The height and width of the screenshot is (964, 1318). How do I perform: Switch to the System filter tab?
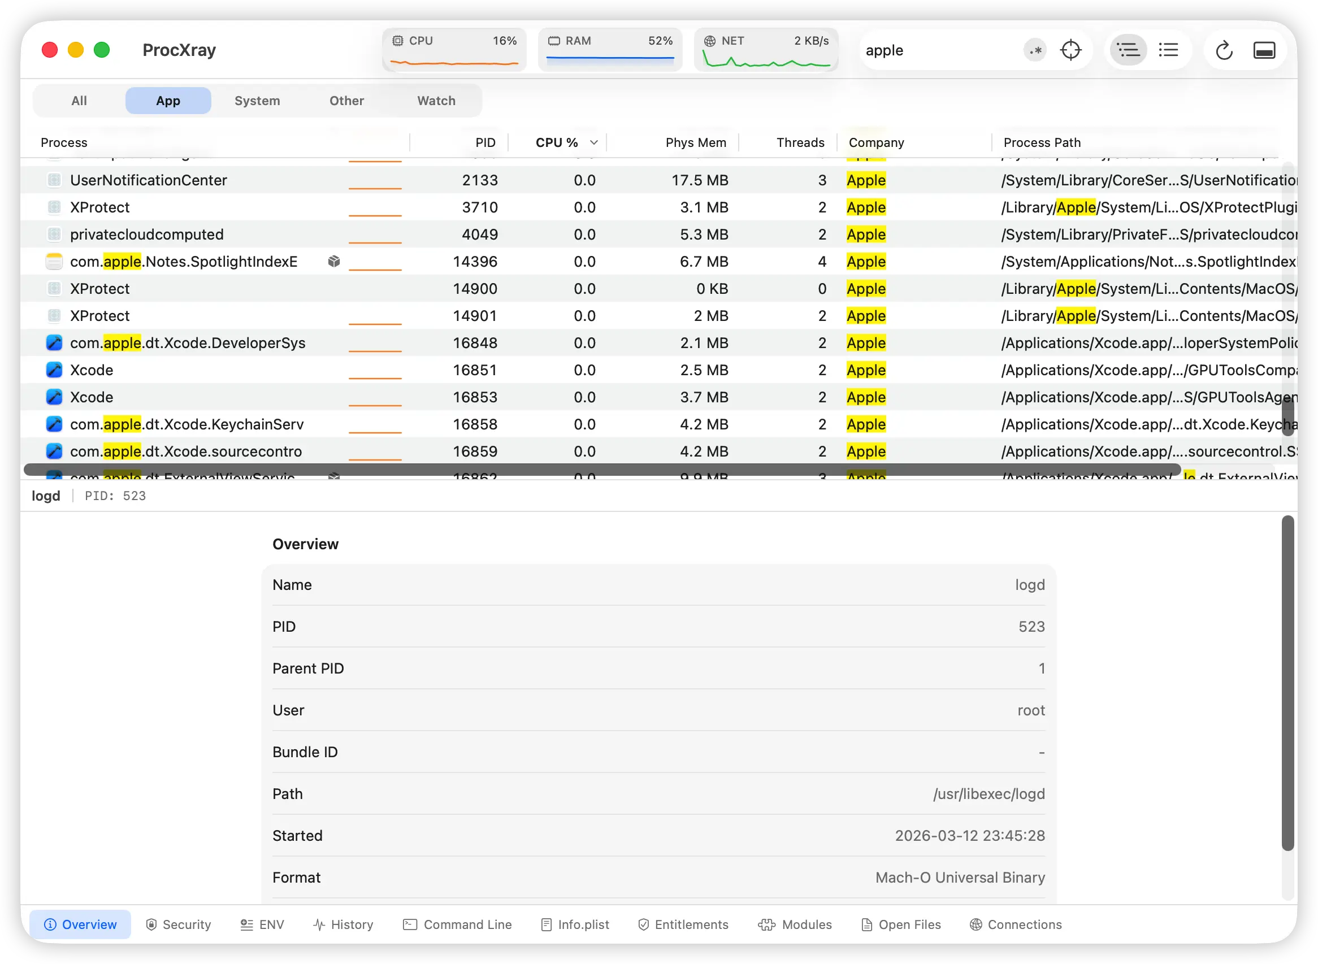click(257, 101)
